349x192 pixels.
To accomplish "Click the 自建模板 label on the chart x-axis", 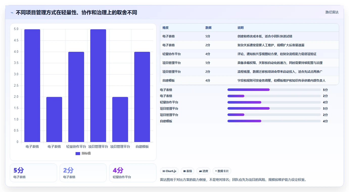I will pyautogui.click(x=142, y=147).
